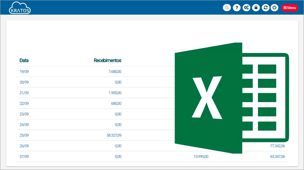Image resolution: width=304 pixels, height=170 pixels.
Task: Click value 58.327,09
Action: click(x=114, y=135)
